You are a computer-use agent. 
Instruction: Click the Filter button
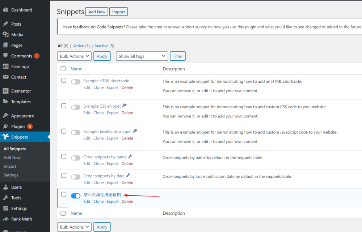178,56
